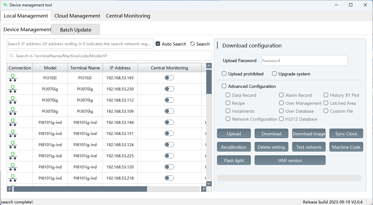
Task: Check the Custom File box
Action: tap(326, 111)
